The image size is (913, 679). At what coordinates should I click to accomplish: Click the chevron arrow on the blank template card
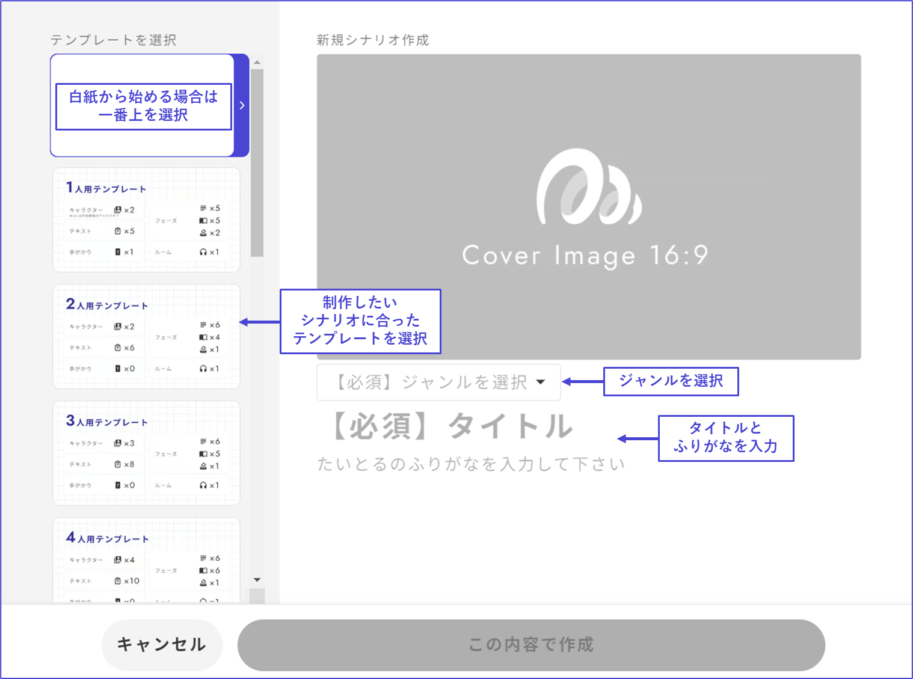click(242, 105)
